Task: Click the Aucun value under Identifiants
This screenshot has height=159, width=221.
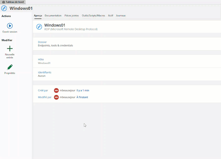Action: [x=42, y=76]
